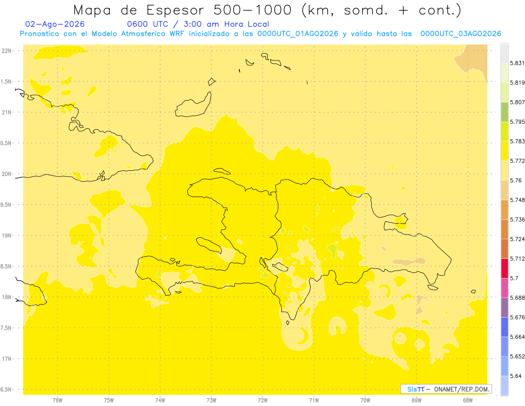Pick the red swatch between 5.7 and 5.712
The width and height of the screenshot is (525, 406).
click(504, 268)
